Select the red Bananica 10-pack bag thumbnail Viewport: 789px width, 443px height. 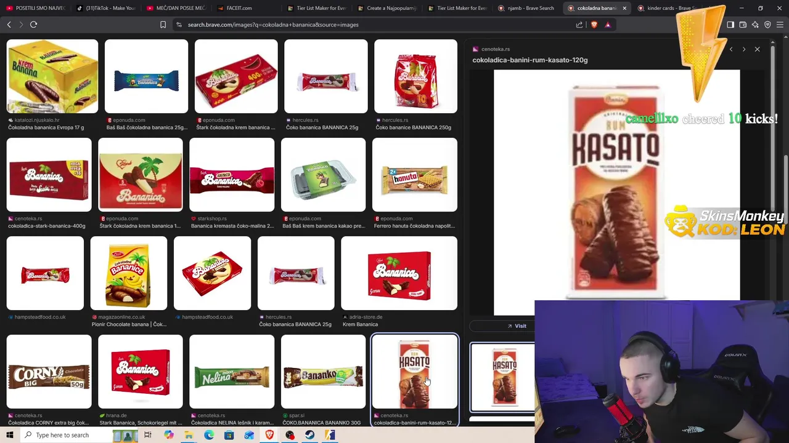tap(415, 76)
